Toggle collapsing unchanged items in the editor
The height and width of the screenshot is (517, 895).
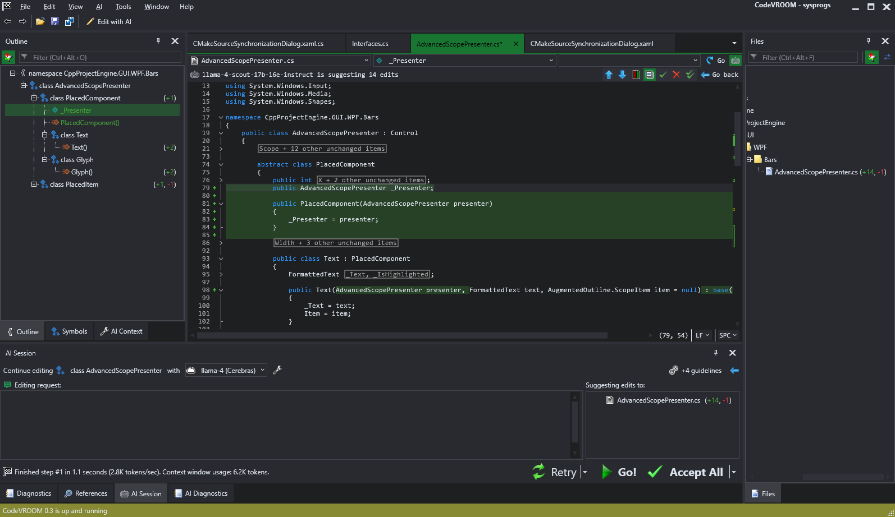tap(650, 75)
